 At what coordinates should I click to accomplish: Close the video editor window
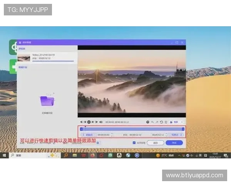point(182,42)
